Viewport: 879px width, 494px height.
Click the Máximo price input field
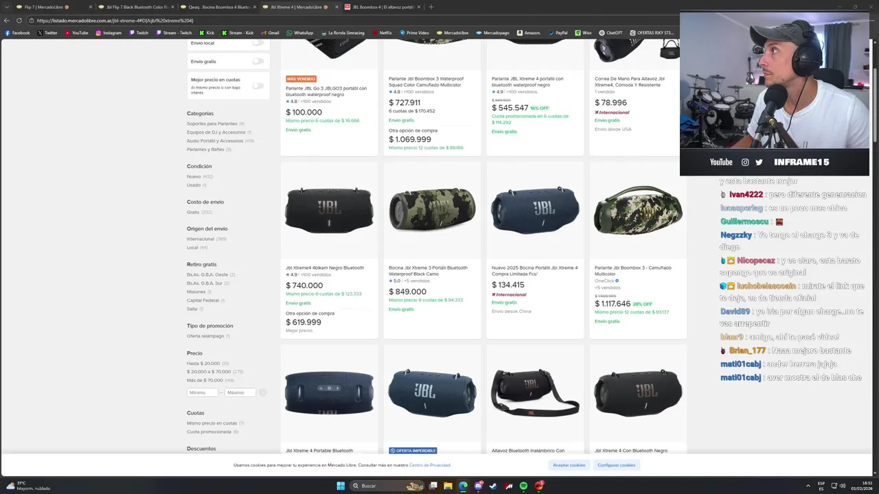[240, 392]
